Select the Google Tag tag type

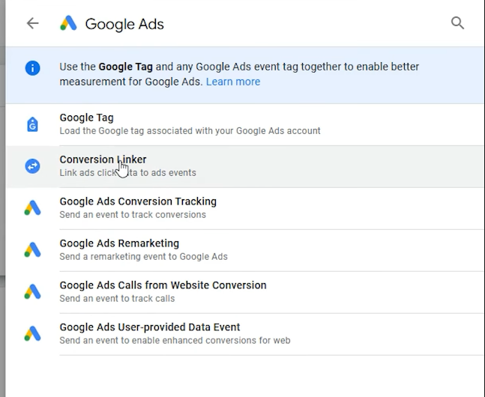click(245, 124)
